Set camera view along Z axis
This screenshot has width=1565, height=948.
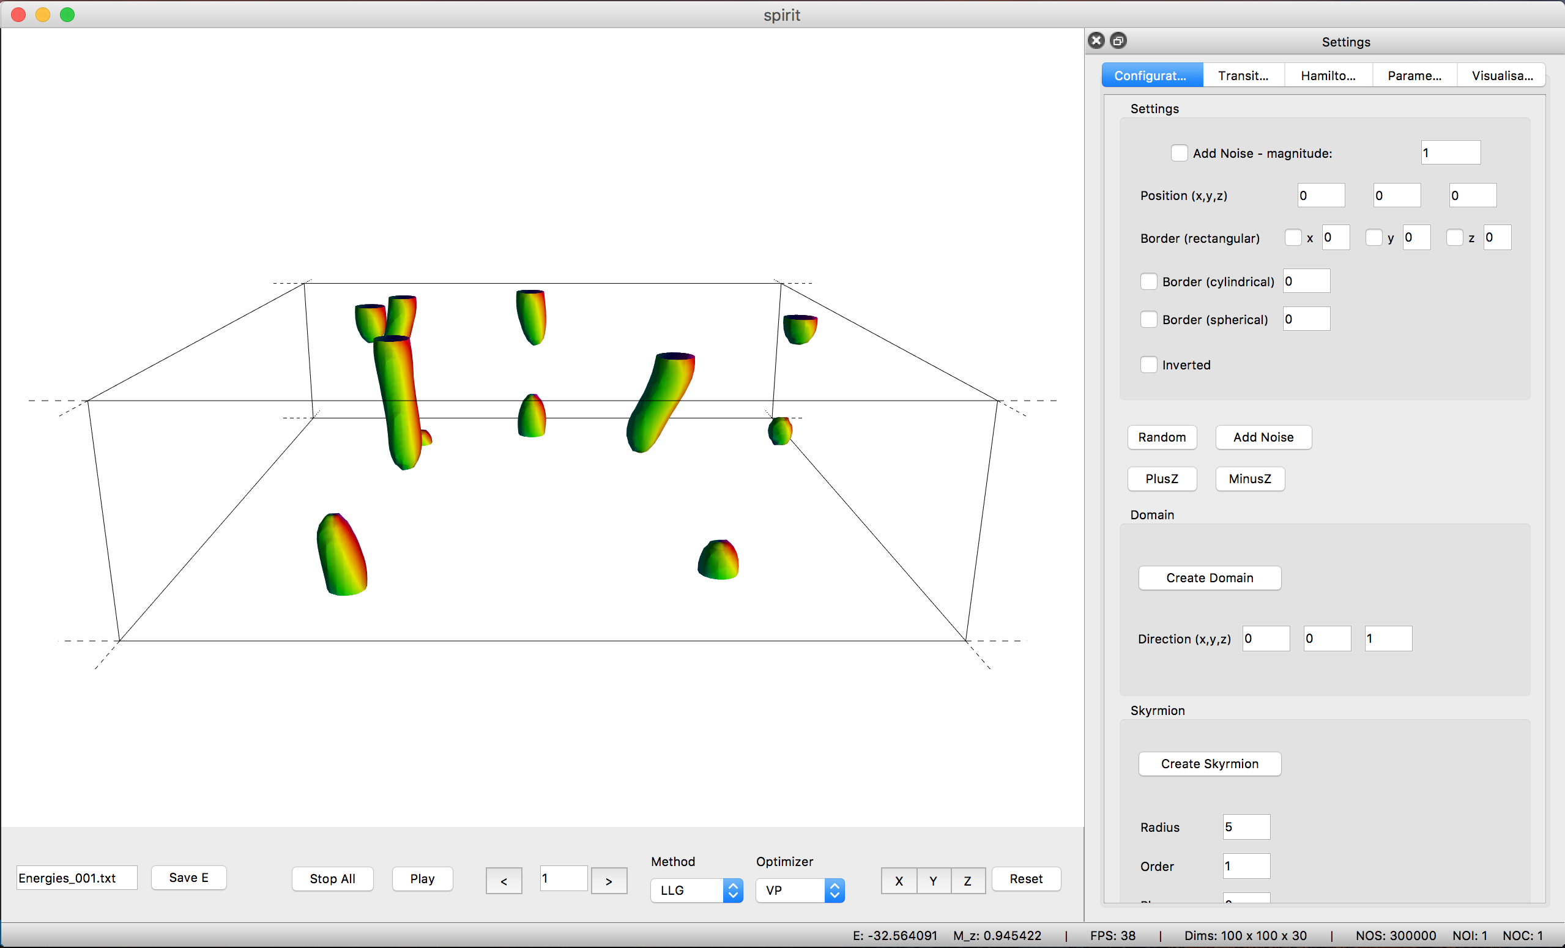[x=967, y=881]
